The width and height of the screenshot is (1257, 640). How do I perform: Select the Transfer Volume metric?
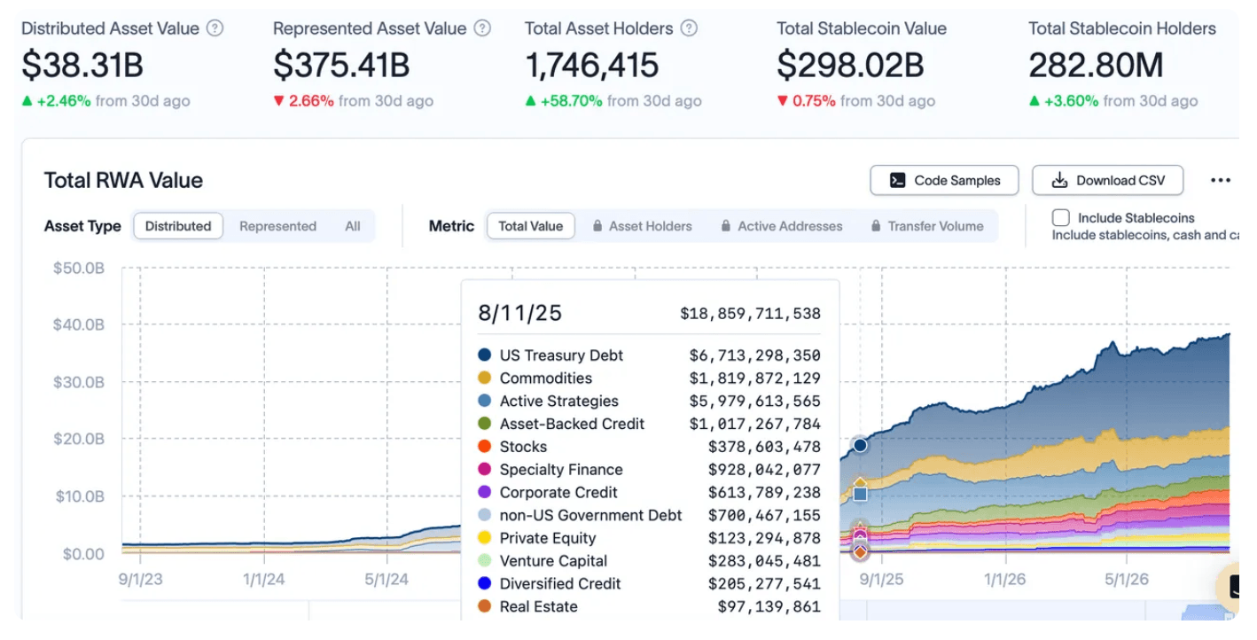coord(926,226)
